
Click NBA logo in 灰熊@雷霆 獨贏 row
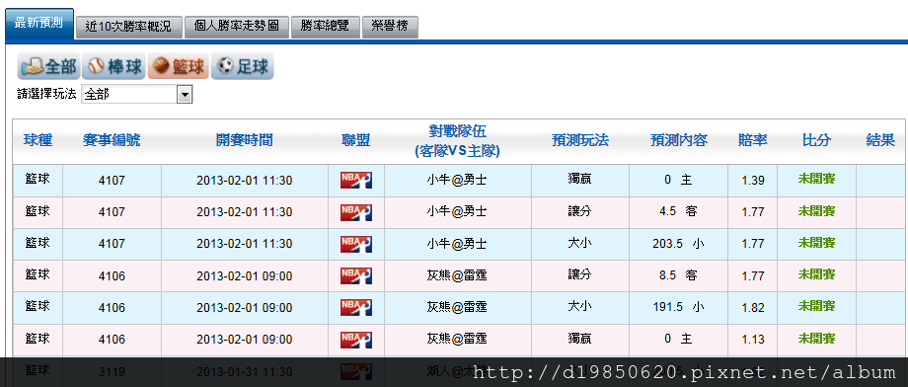pos(355,339)
